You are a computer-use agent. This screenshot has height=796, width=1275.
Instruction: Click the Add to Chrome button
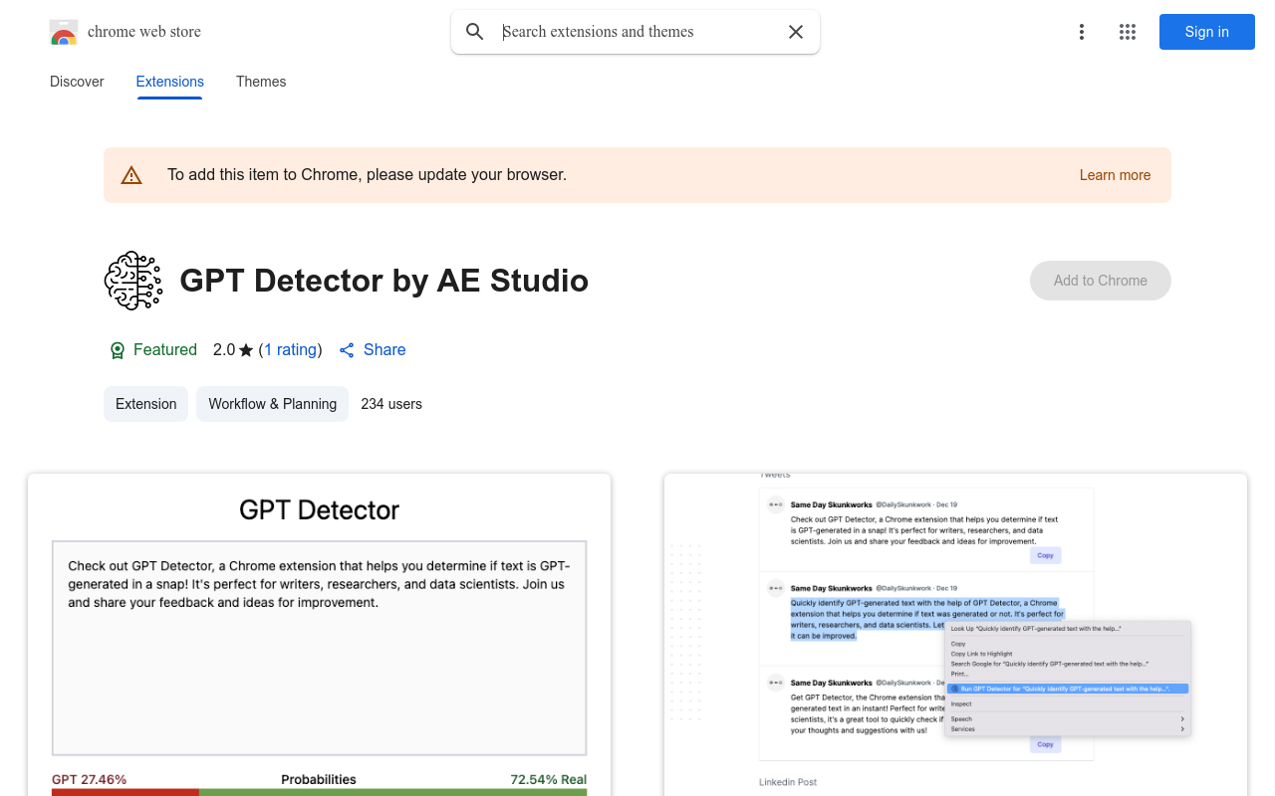(x=1101, y=281)
